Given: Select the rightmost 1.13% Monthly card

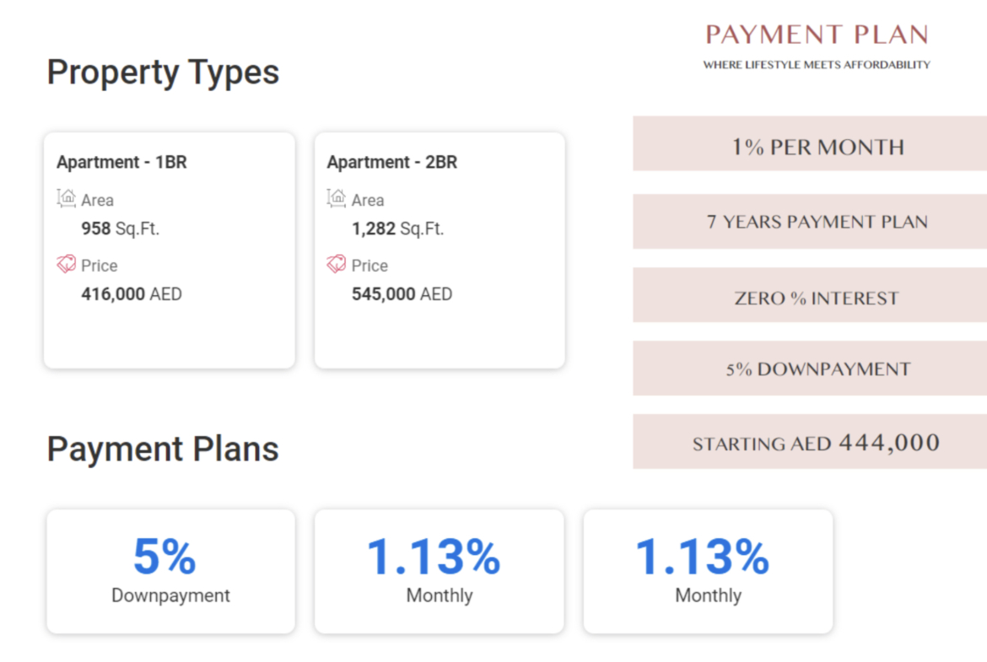Looking at the screenshot, I should pyautogui.click(x=708, y=571).
